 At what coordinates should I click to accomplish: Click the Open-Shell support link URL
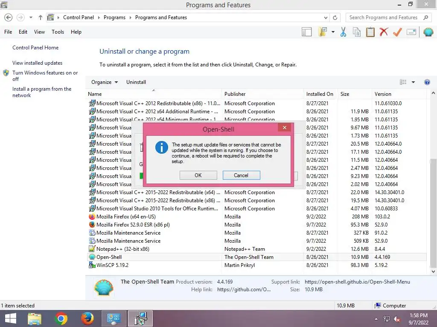point(357,282)
